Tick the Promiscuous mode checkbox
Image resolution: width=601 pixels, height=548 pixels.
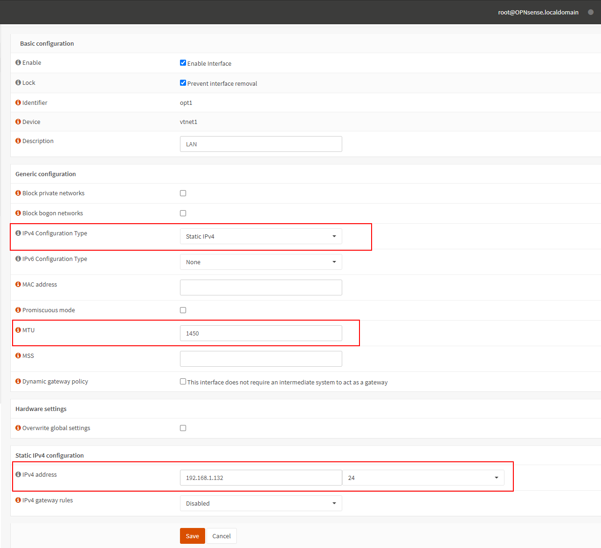(183, 310)
